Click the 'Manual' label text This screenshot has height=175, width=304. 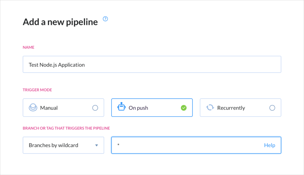pyautogui.click(x=49, y=108)
